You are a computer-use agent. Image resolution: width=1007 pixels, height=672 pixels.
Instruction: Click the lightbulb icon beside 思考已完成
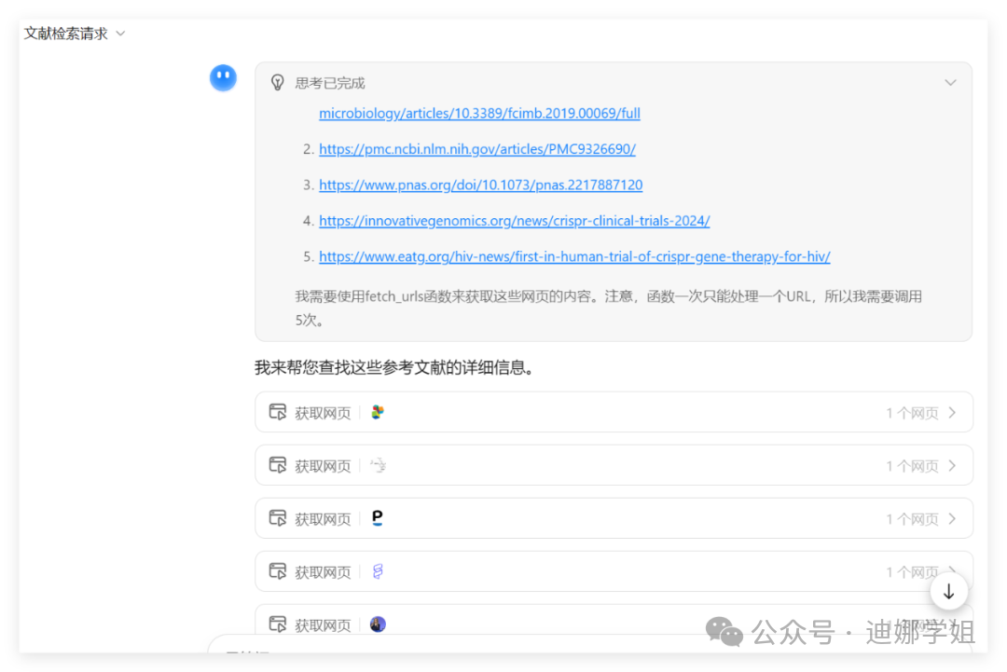[278, 82]
